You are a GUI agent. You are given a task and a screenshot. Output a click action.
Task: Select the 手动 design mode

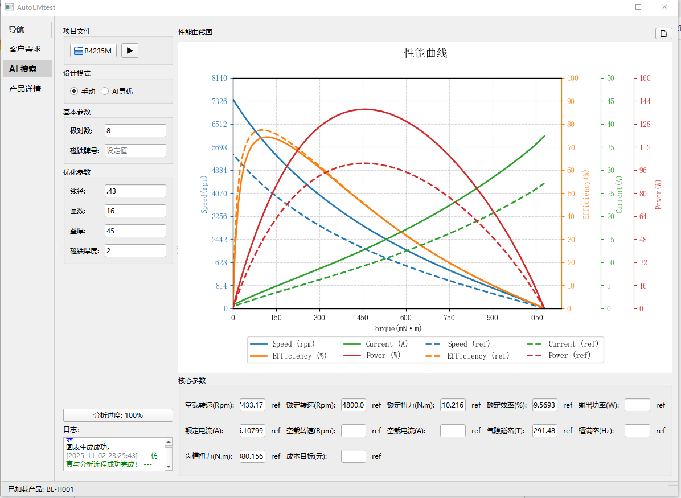coord(74,91)
